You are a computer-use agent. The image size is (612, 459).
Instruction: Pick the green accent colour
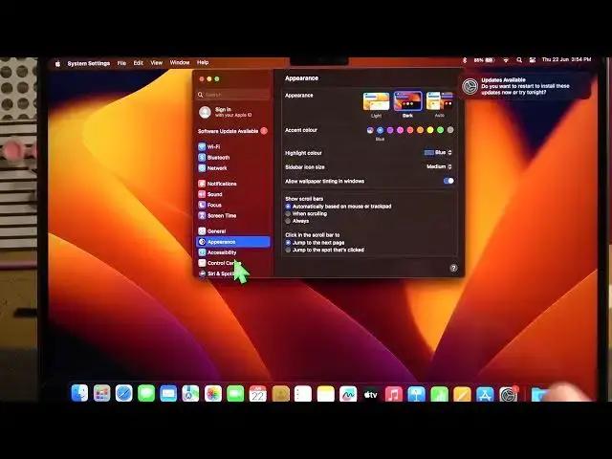pyautogui.click(x=440, y=130)
